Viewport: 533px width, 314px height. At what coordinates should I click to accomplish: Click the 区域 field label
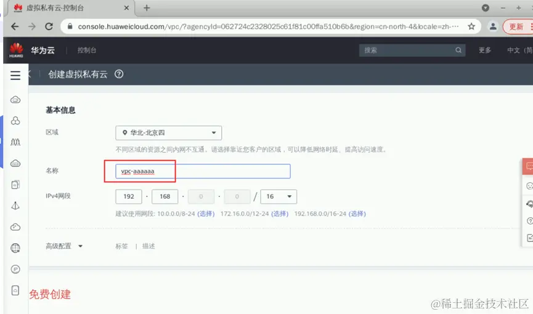click(x=52, y=132)
